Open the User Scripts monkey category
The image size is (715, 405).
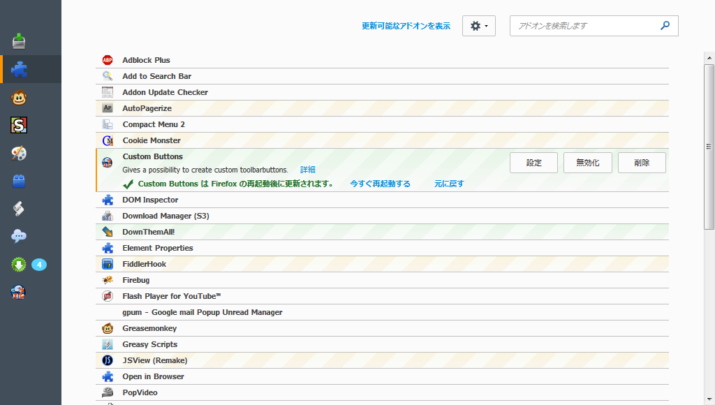tap(19, 97)
